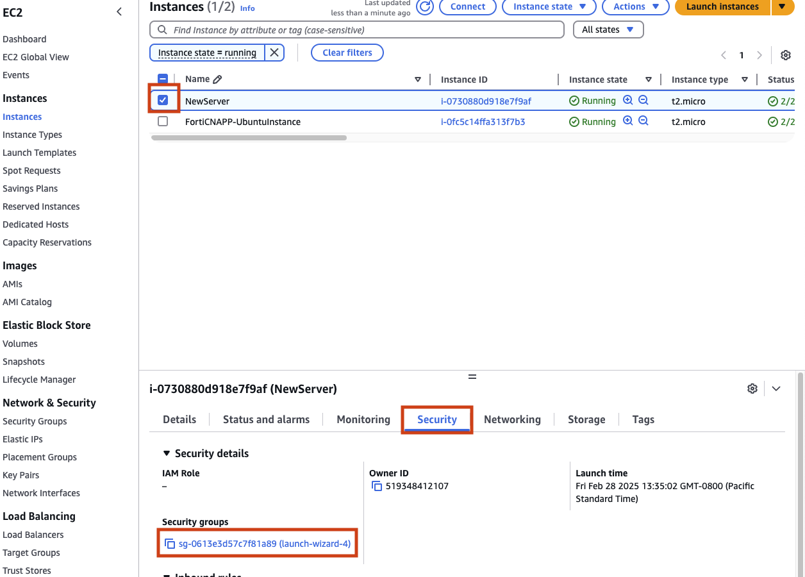The height and width of the screenshot is (577, 805).
Task: Open the Networking tab
Action: coord(512,419)
